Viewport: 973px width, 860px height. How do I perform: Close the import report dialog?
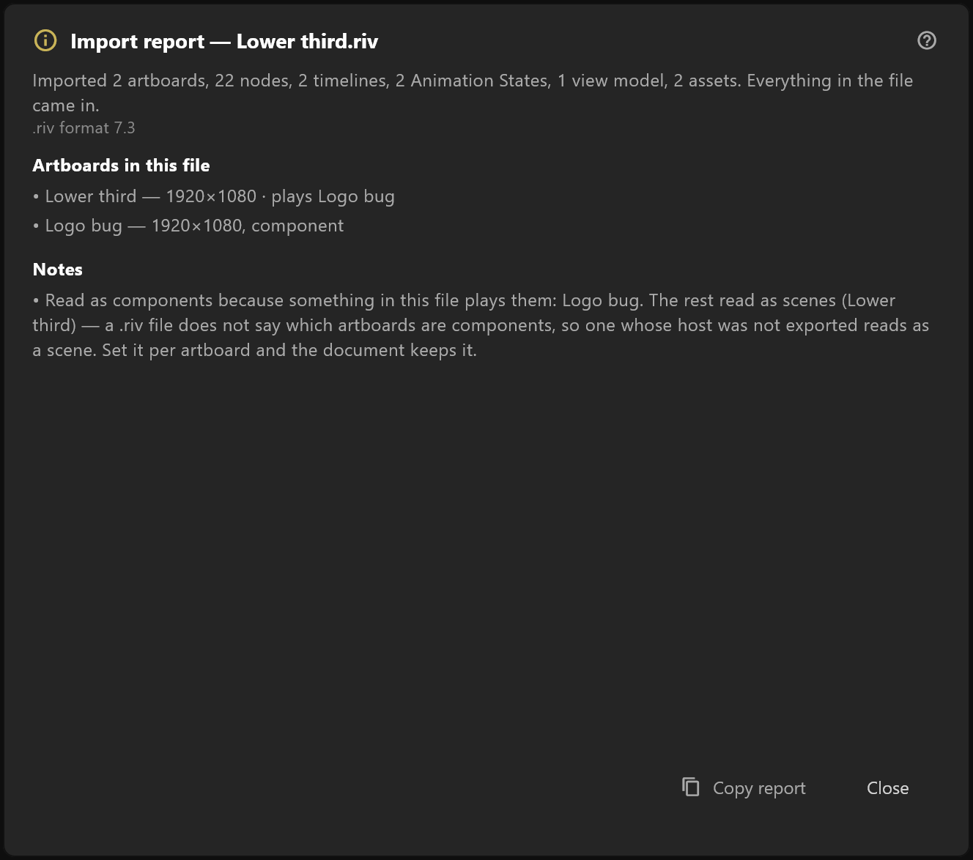887,787
